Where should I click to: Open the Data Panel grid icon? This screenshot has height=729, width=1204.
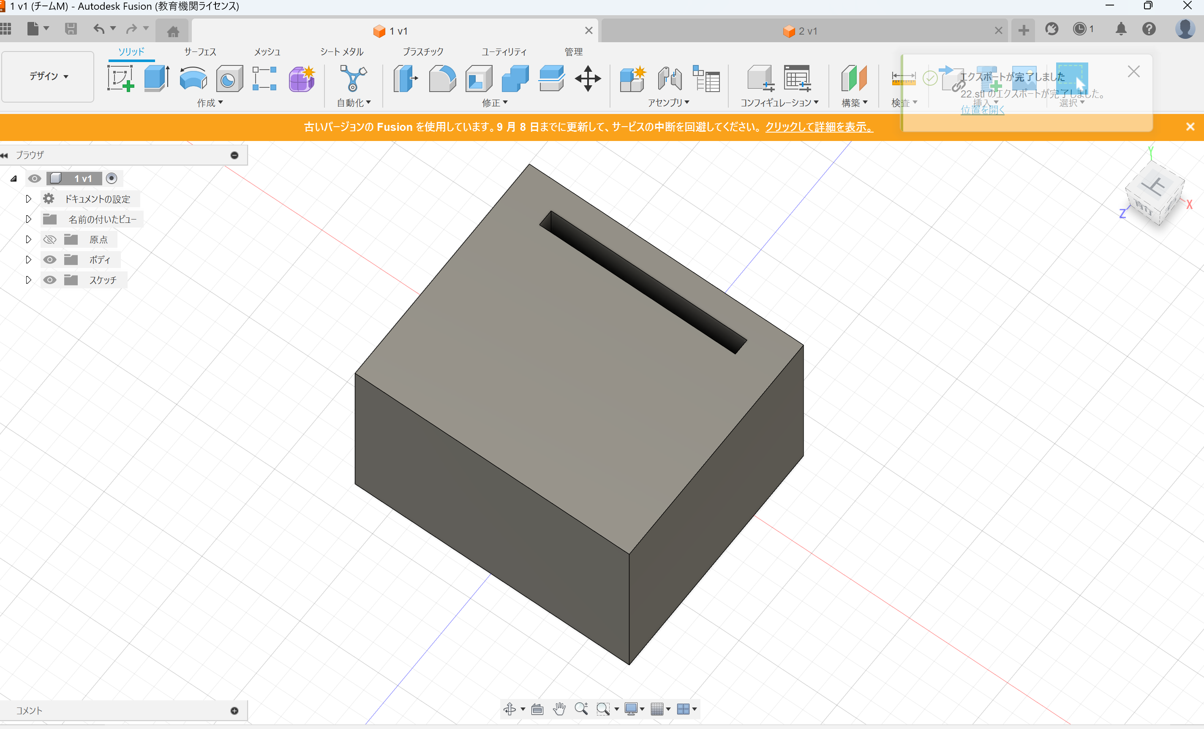click(6, 29)
